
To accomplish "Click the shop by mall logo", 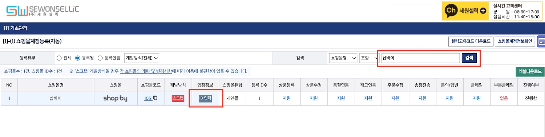I will click(x=115, y=98).
